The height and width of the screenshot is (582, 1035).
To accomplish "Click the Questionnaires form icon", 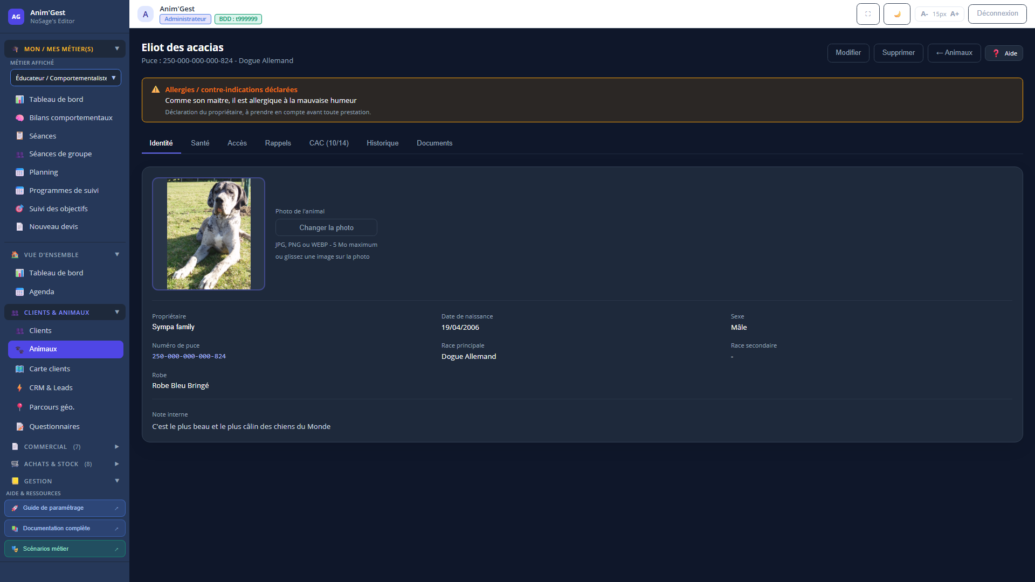I will coord(19,427).
